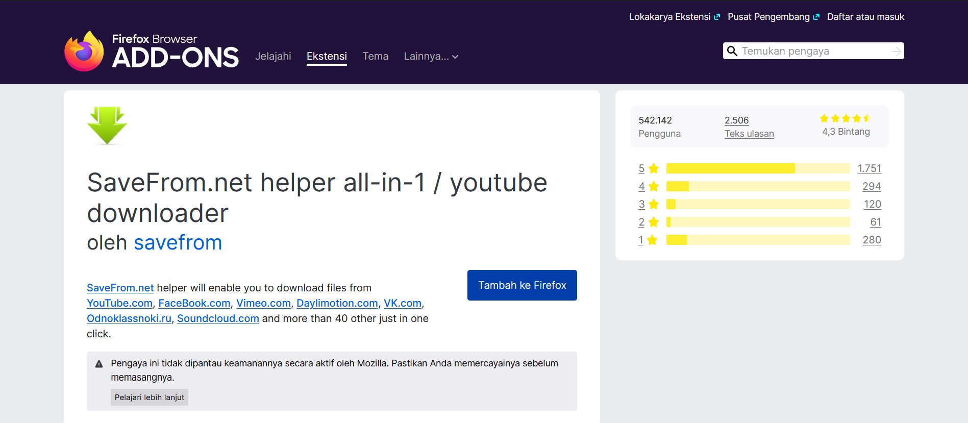Screen dimensions: 968x423
Task: Click the 61 two-star count
Action: [x=876, y=222]
